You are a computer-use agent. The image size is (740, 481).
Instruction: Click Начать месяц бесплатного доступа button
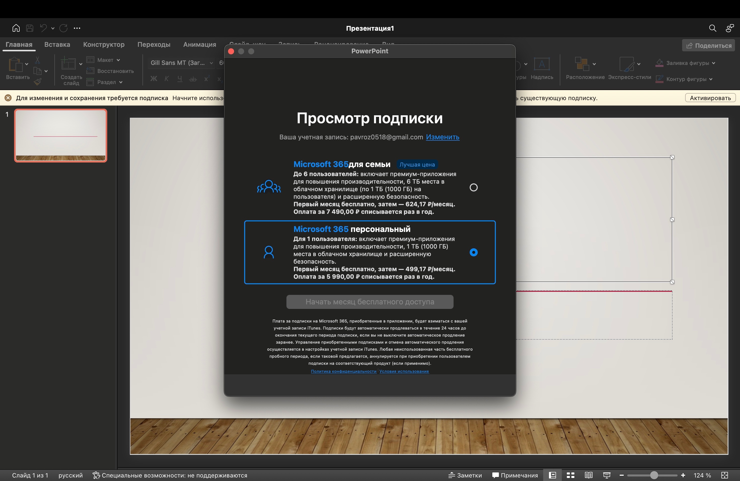pyautogui.click(x=370, y=302)
